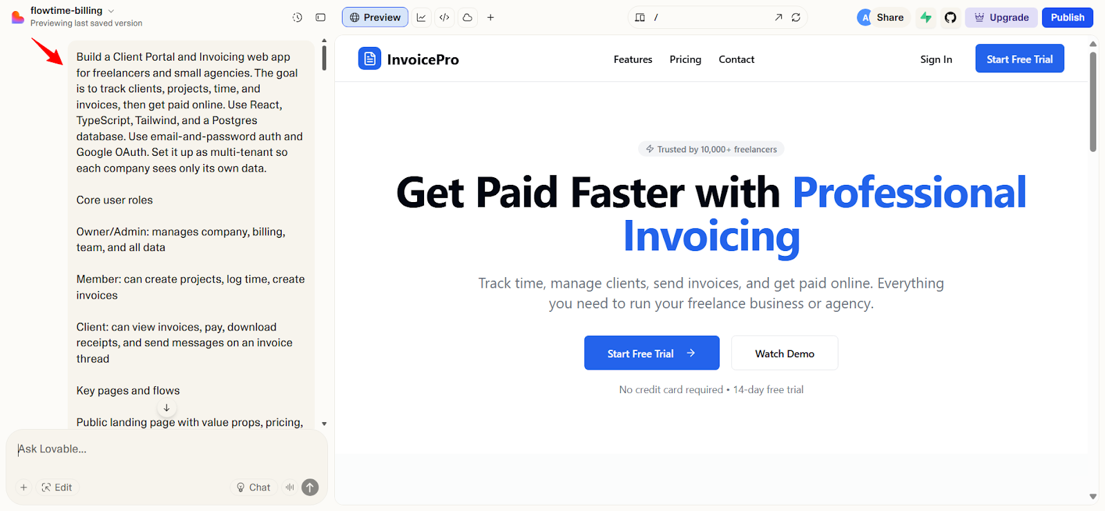Click the 'Core user roles' line in chat
1105x511 pixels.
[115, 200]
